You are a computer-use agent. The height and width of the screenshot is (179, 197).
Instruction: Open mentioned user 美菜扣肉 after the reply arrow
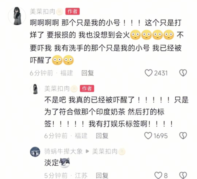pos(105,151)
